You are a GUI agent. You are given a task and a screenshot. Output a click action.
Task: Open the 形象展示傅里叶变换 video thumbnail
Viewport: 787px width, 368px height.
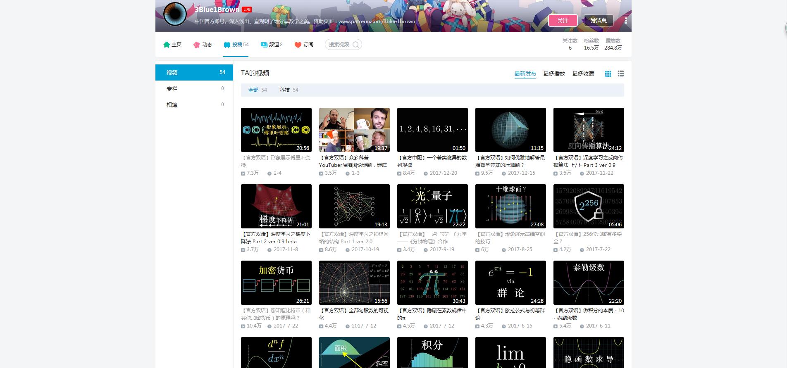click(x=276, y=130)
